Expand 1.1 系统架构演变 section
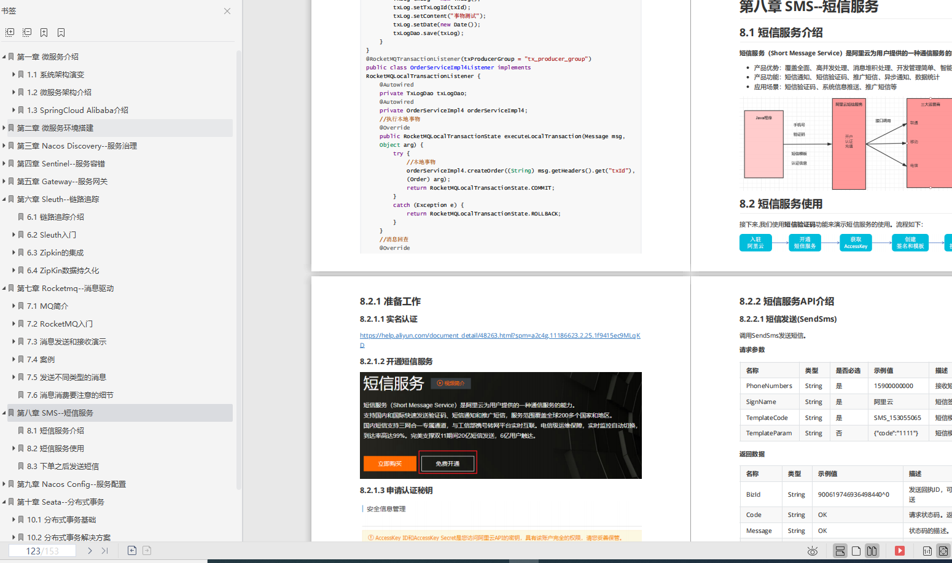952x563 pixels. (14, 74)
